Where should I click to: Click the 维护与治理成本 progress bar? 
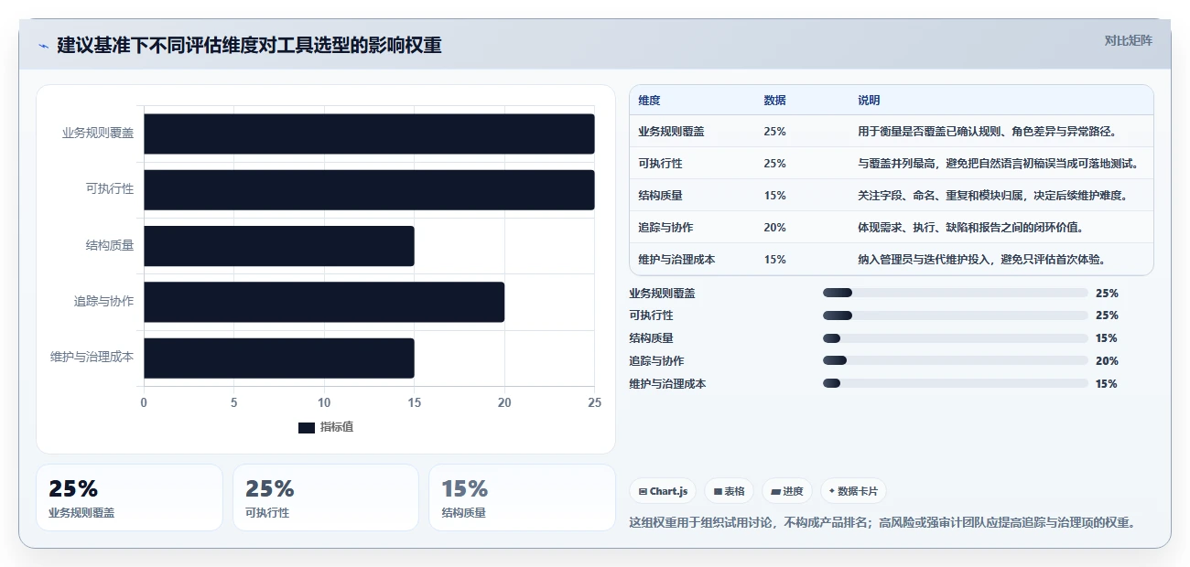956,384
